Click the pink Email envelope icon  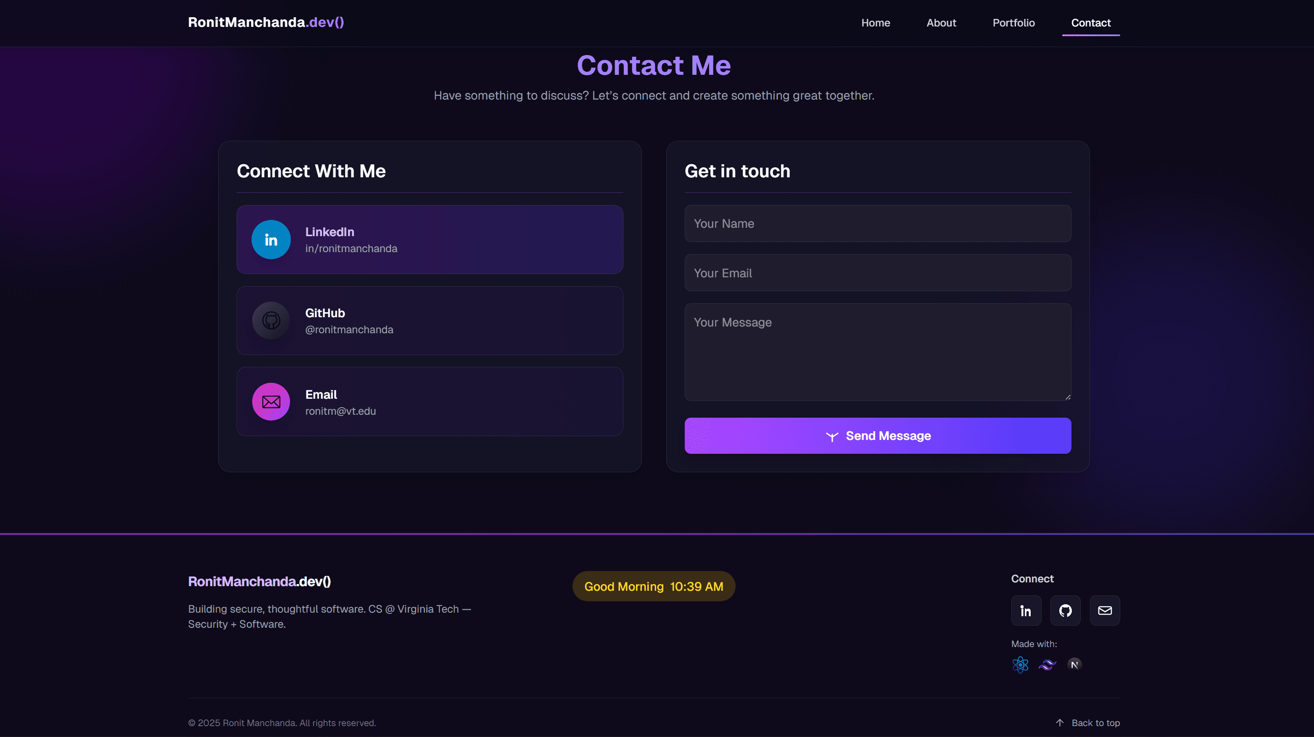click(x=271, y=401)
